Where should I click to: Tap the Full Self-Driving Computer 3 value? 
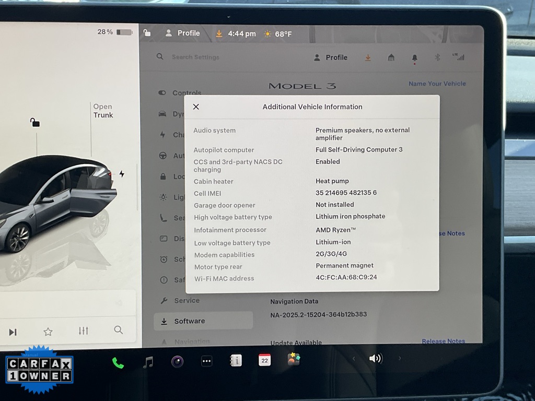coord(359,149)
